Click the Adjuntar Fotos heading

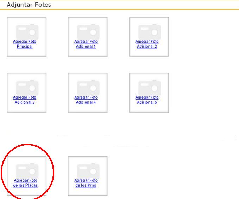click(29, 5)
